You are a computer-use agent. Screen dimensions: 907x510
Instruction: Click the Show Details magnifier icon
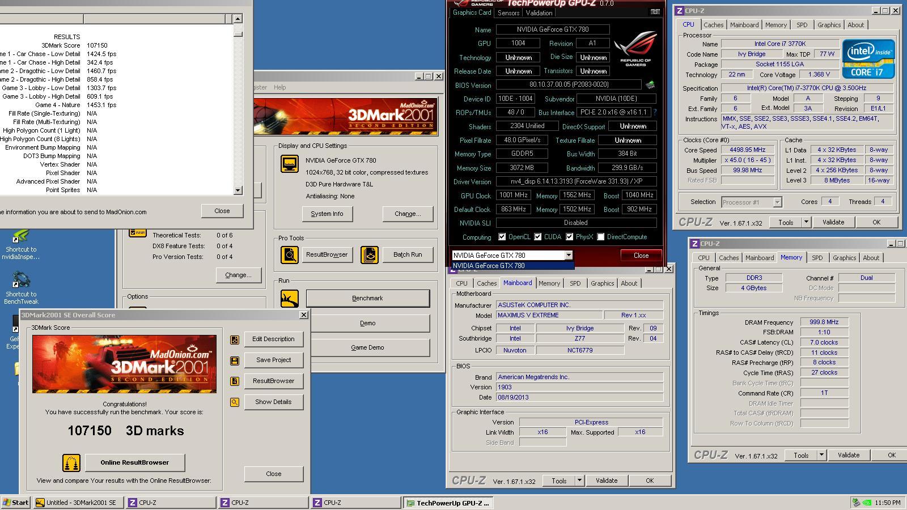coord(235,402)
